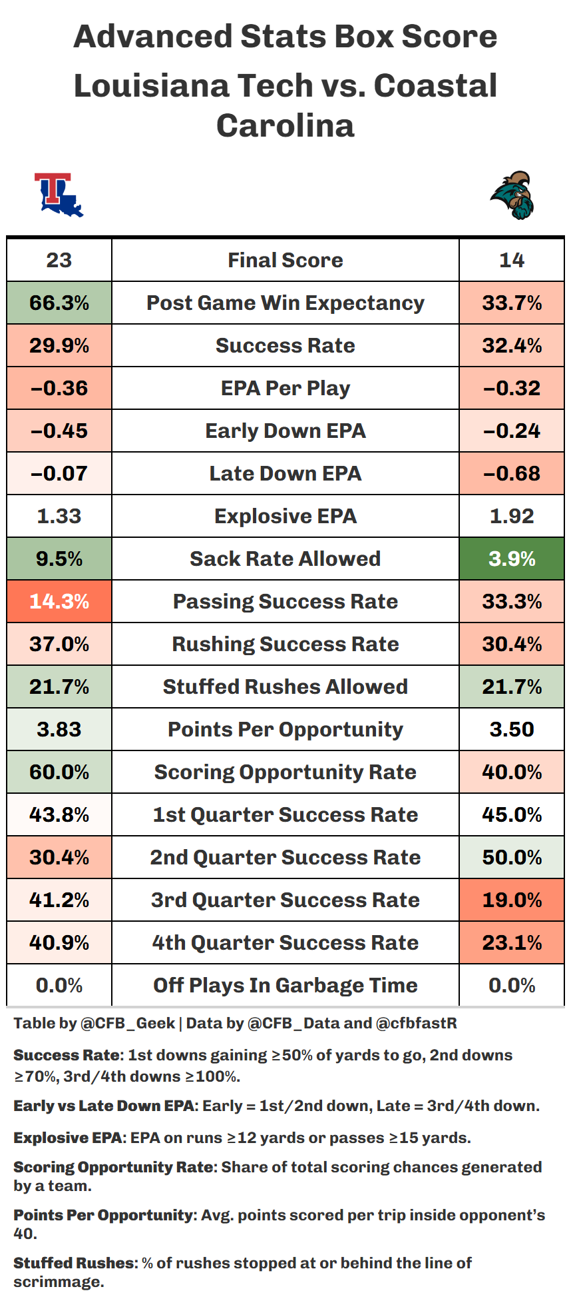Click the bold Success Rate definition heading

(68, 1055)
